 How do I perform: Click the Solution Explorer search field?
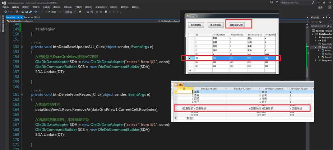pos(319,26)
